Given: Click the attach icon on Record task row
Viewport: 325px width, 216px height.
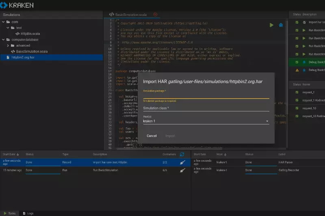Looking at the screenshot, I should coord(182,162).
